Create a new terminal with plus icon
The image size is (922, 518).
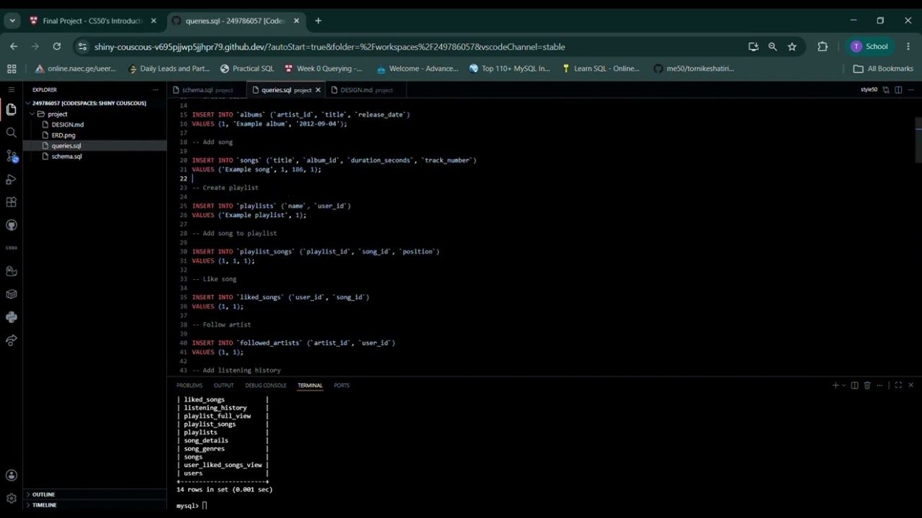[835, 386]
